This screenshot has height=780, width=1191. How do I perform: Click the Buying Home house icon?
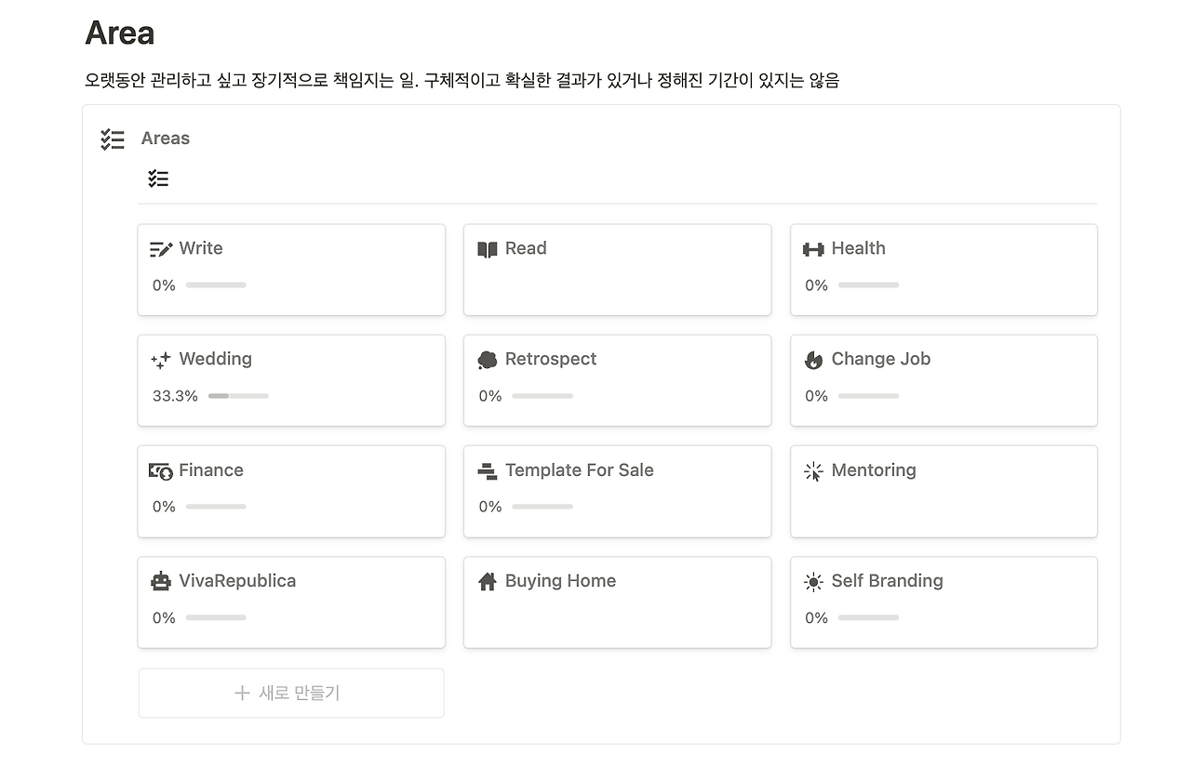[487, 580]
